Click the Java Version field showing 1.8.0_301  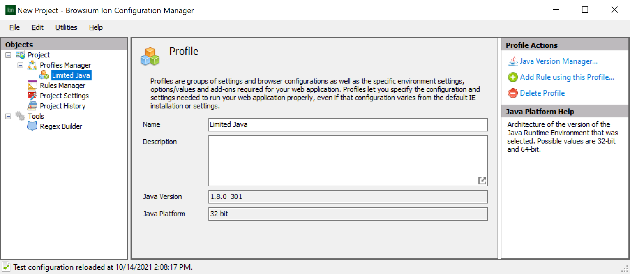tap(348, 197)
